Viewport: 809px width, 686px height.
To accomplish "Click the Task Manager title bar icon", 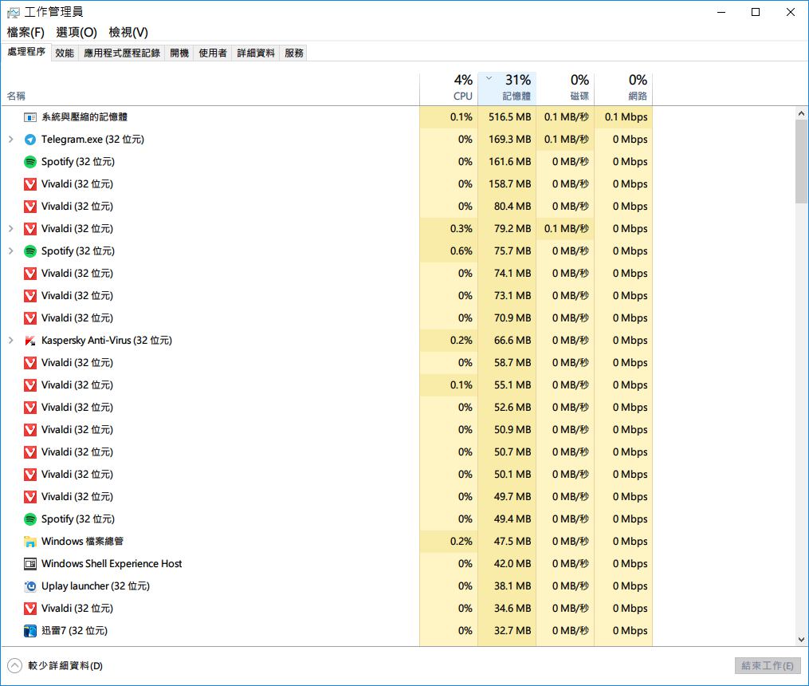I will click(14, 13).
